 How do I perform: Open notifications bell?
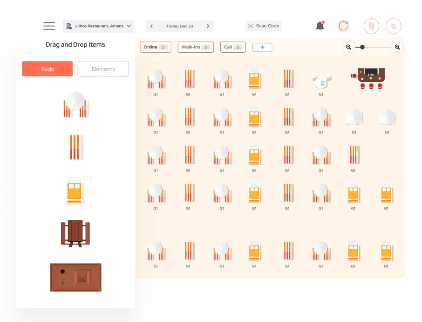click(320, 26)
